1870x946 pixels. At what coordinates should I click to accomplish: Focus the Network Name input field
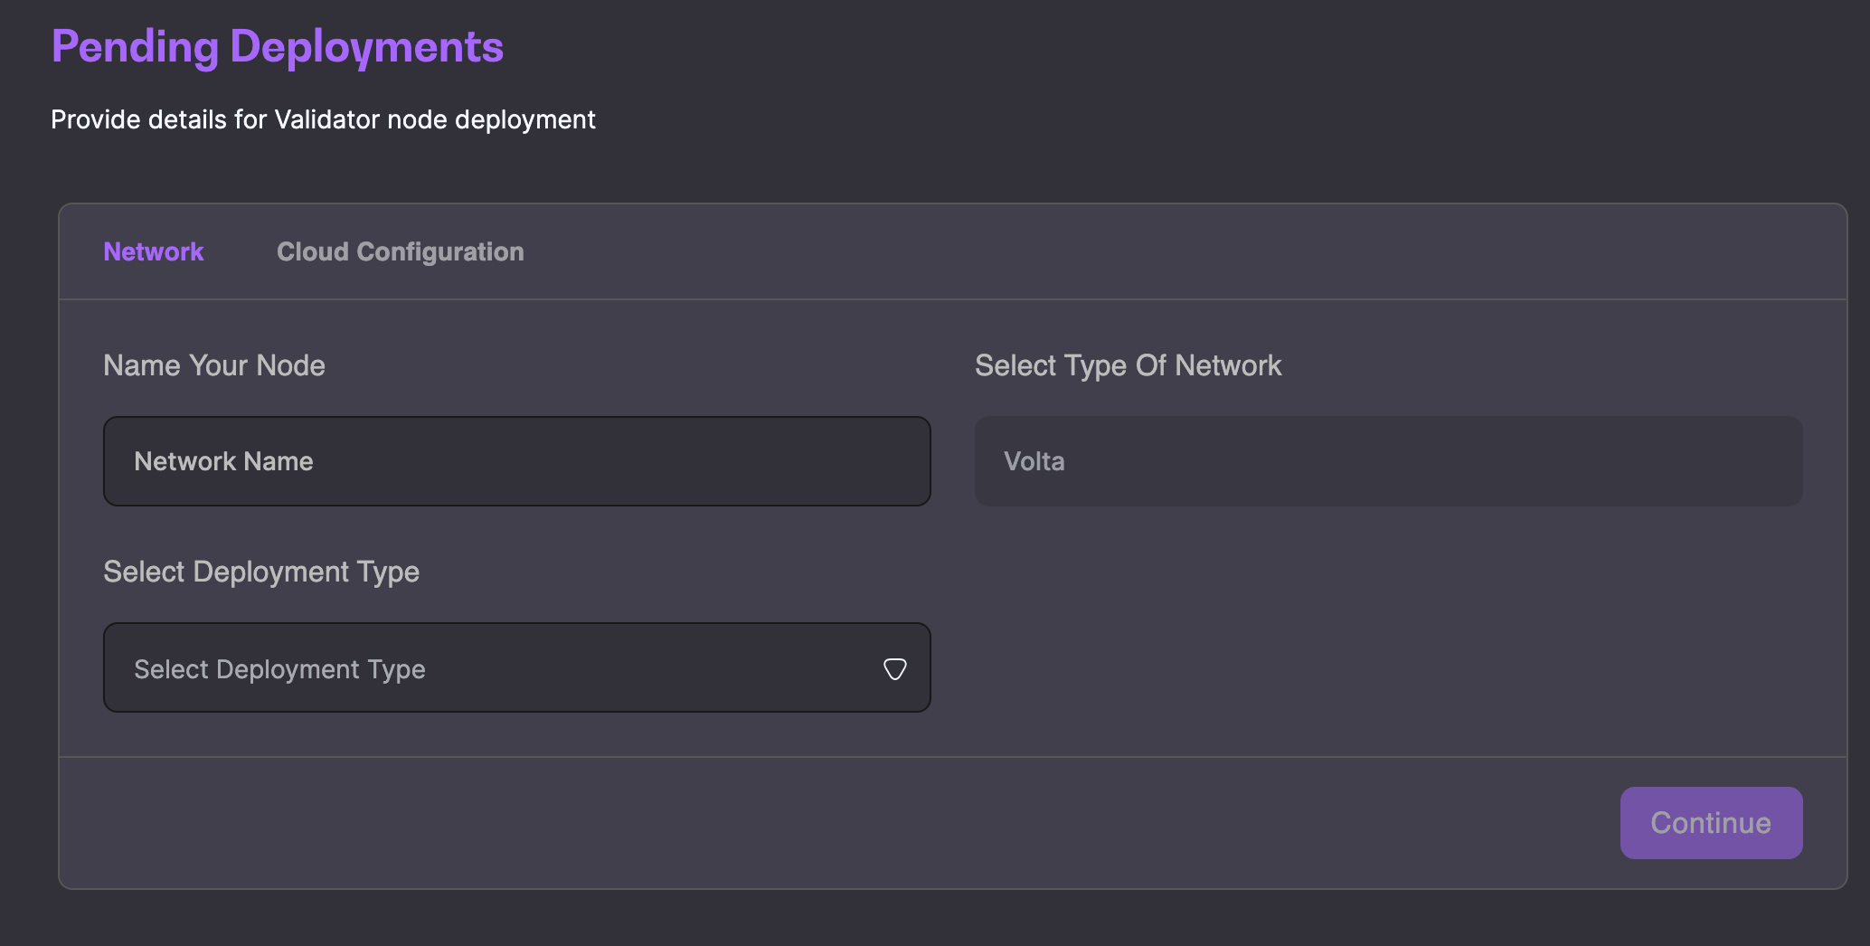(515, 461)
